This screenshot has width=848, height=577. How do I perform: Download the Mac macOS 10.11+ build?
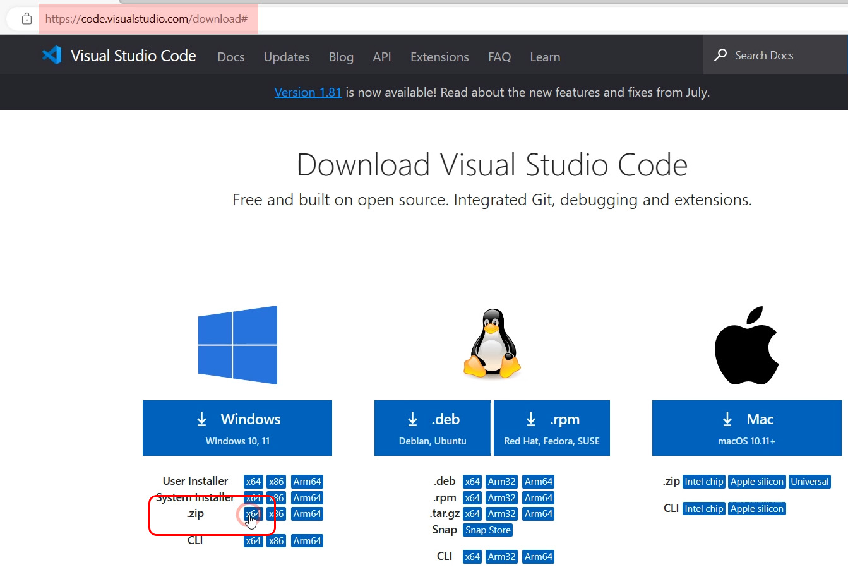[x=747, y=428]
